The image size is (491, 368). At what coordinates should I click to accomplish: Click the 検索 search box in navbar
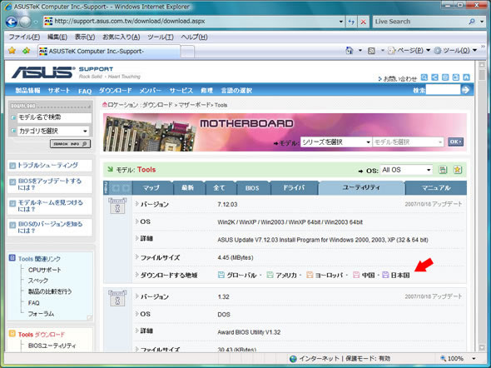443,90
